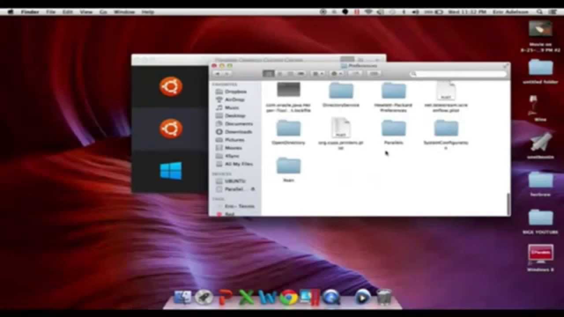Open QuickTime Player from the Dock
This screenshot has height=317, width=564.
point(331,298)
